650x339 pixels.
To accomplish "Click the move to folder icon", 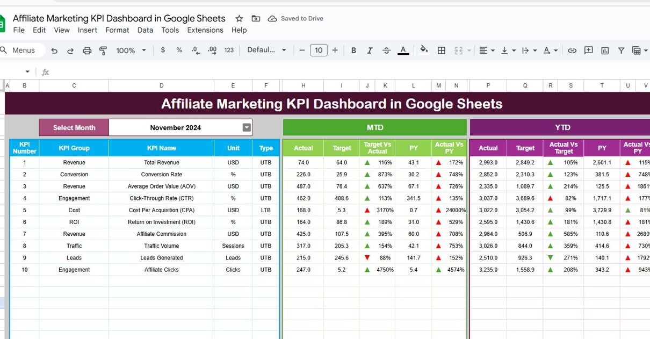I will [256, 18].
